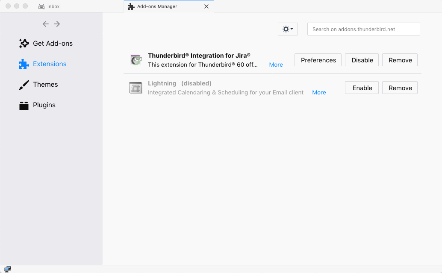Focus the addons.thunderbird.net search field

click(x=363, y=29)
